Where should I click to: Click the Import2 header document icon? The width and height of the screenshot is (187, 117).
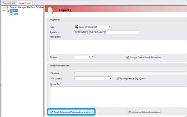[x=50, y=10]
